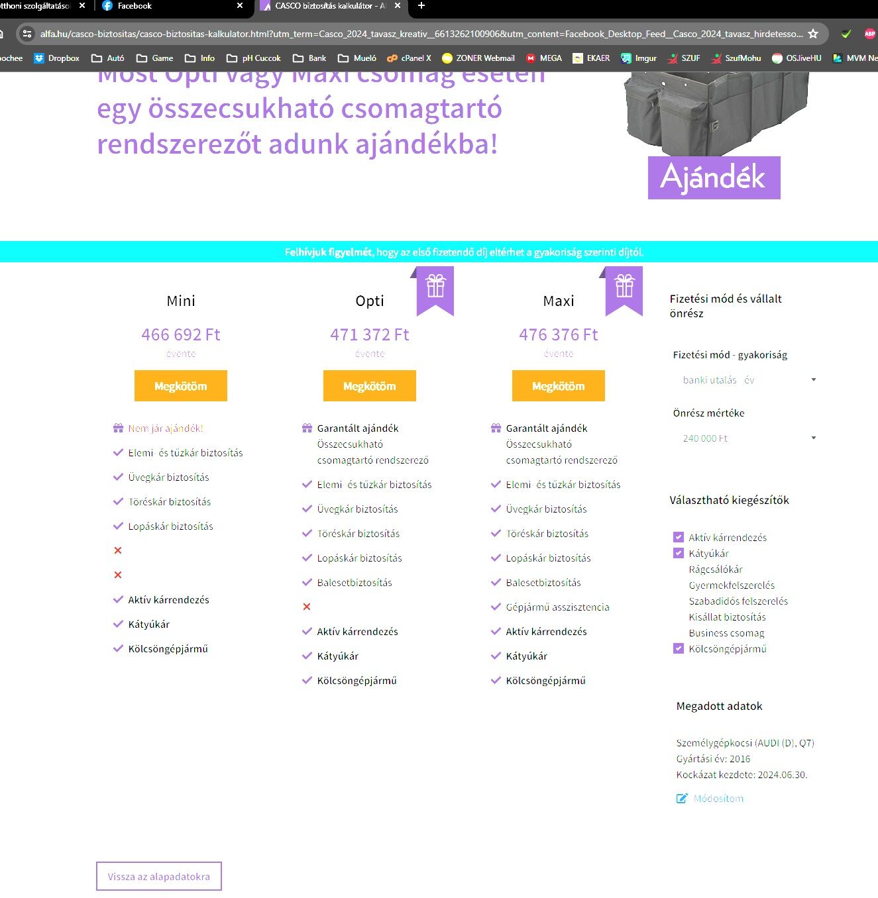Open the Bank bookmarks folder
The width and height of the screenshot is (878, 898).
[309, 58]
